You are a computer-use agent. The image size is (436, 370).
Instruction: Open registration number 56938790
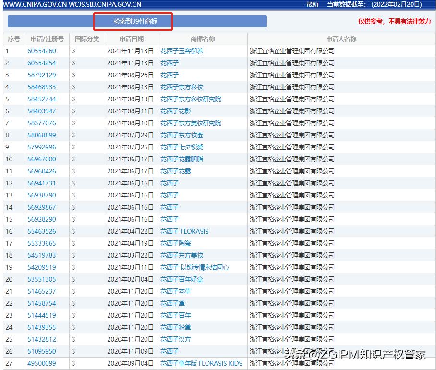(42, 195)
